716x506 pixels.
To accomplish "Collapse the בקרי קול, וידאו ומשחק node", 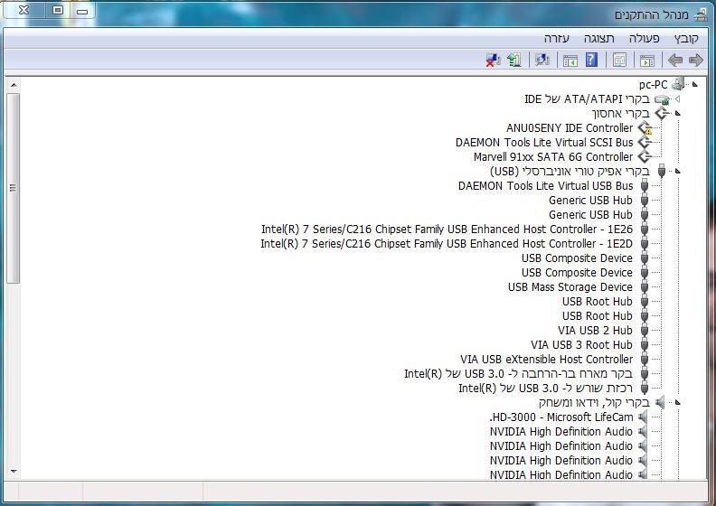I will [x=678, y=402].
